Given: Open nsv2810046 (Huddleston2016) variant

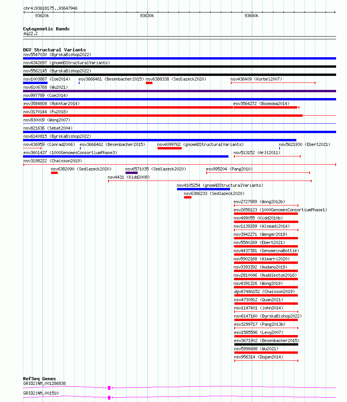Looking at the screenshot, I should [266, 276].
